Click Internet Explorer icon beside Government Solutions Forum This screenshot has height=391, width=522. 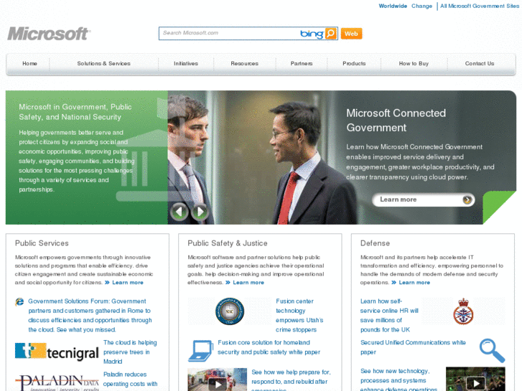coord(19,302)
